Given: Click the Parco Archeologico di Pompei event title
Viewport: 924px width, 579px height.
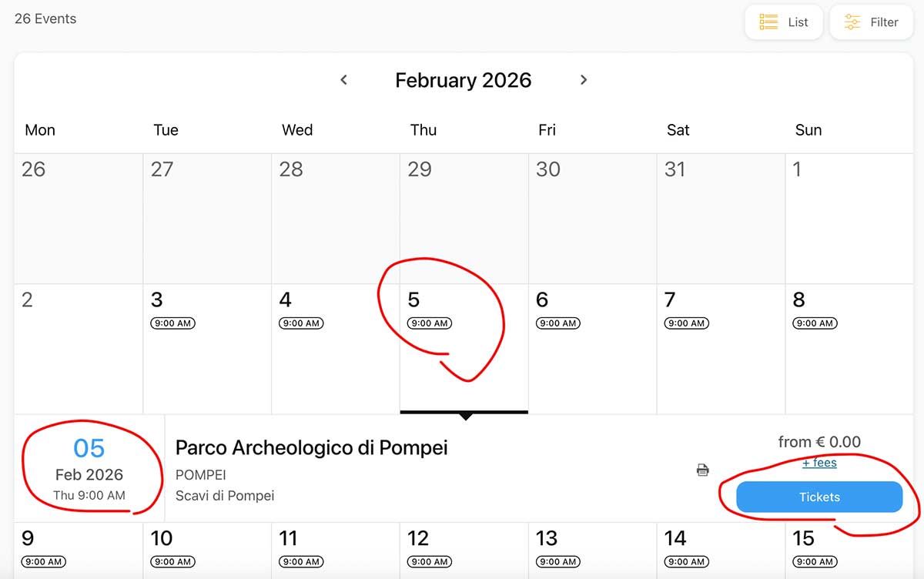Looking at the screenshot, I should click(311, 447).
